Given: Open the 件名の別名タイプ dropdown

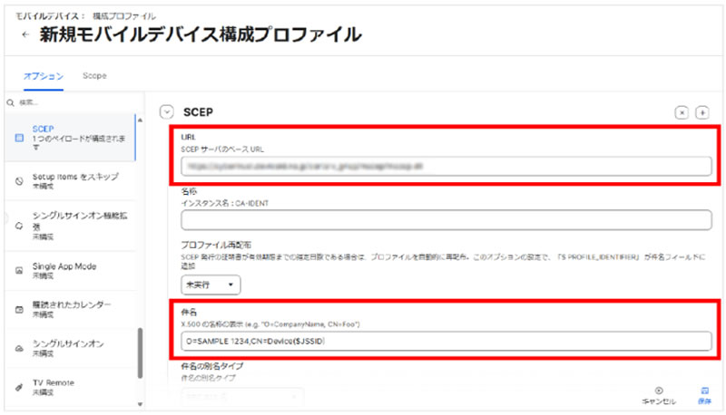Looking at the screenshot, I should pos(241,396).
